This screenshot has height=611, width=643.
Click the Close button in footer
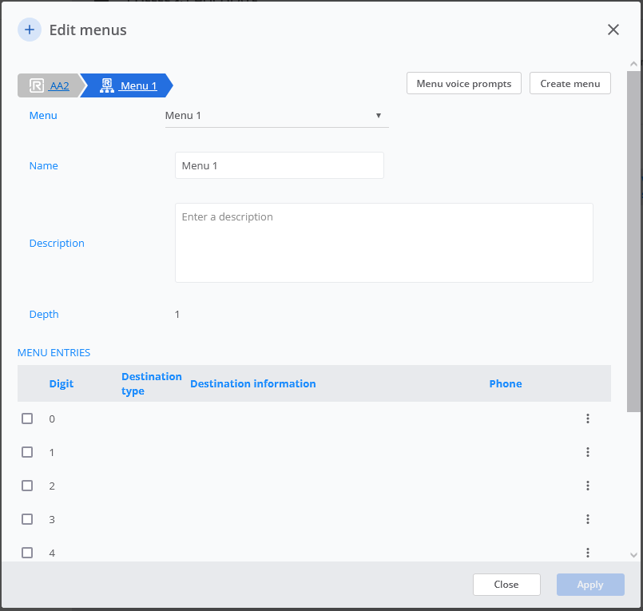coord(506,585)
